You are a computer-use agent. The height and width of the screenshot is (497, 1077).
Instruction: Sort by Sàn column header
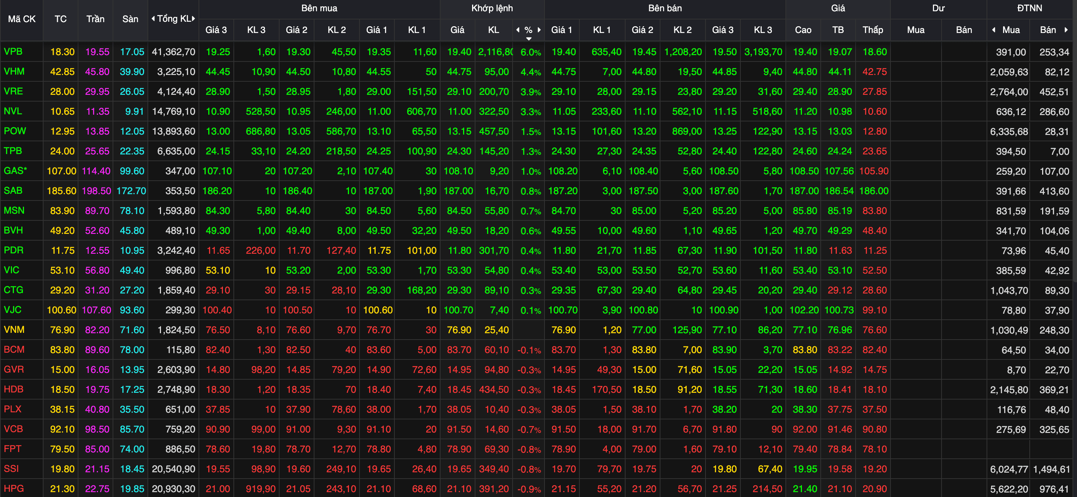(130, 19)
